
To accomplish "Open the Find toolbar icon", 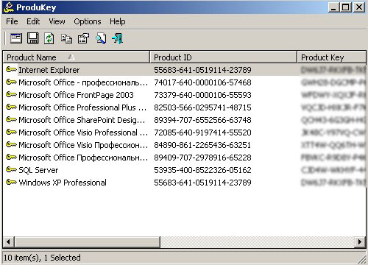I will pos(101,38).
